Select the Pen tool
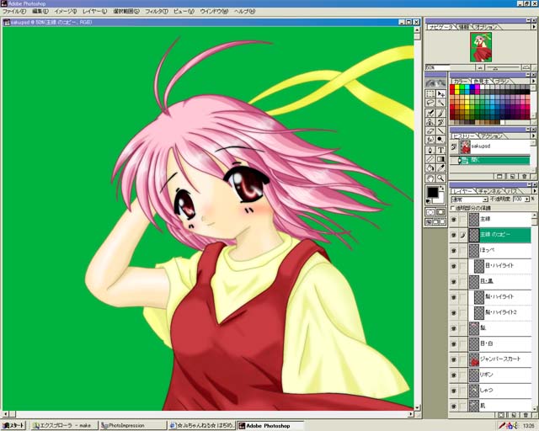The width and height of the screenshot is (539, 431). 430,150
